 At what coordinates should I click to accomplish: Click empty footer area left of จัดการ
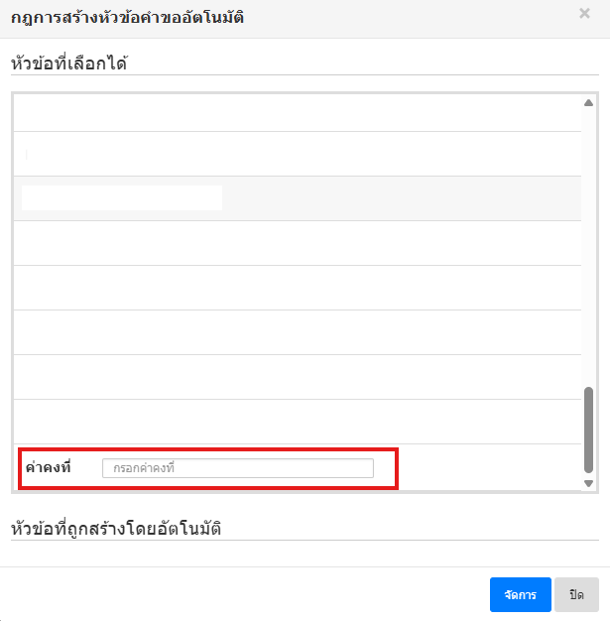point(248,594)
